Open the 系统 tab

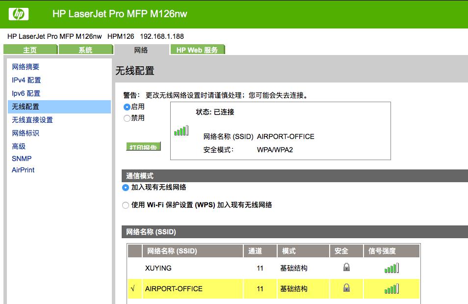point(85,49)
